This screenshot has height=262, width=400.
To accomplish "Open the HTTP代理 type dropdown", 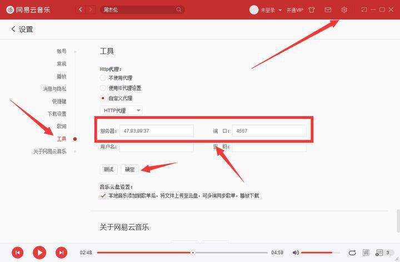I will tap(121, 110).
